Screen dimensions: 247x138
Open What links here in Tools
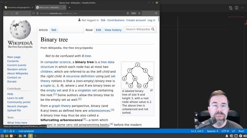click(17, 123)
